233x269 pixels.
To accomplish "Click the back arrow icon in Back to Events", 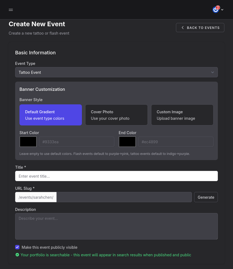I will [x=183, y=28].
